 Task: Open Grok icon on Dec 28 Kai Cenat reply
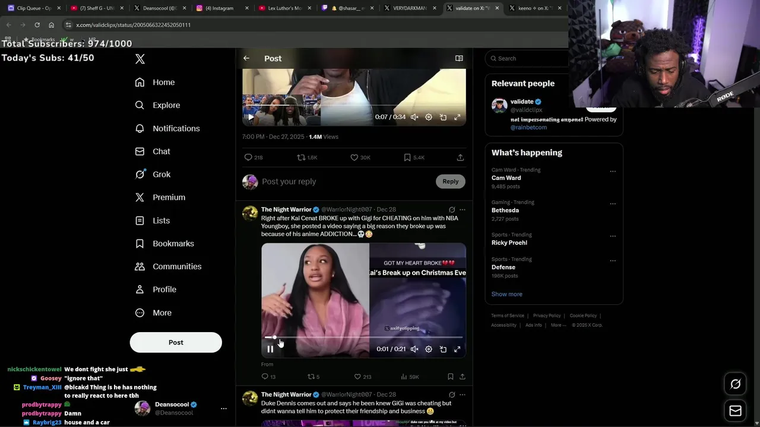[x=452, y=209]
